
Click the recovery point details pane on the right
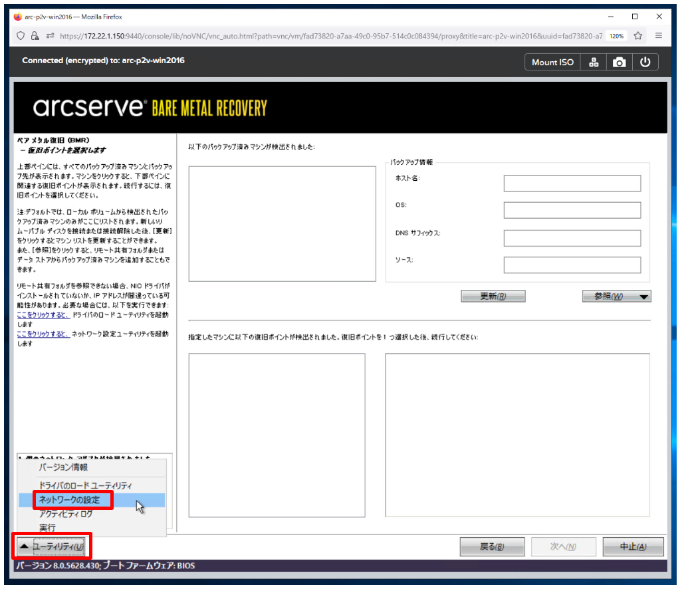click(517, 435)
